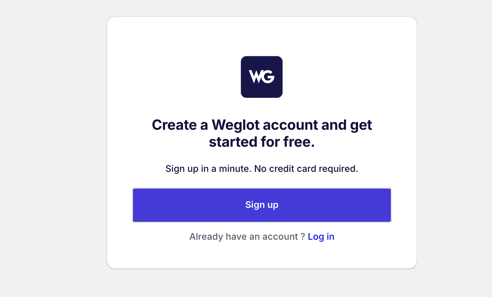492x297 pixels.
Task: Follow the Log in hyperlink below the button
Action: point(321,237)
